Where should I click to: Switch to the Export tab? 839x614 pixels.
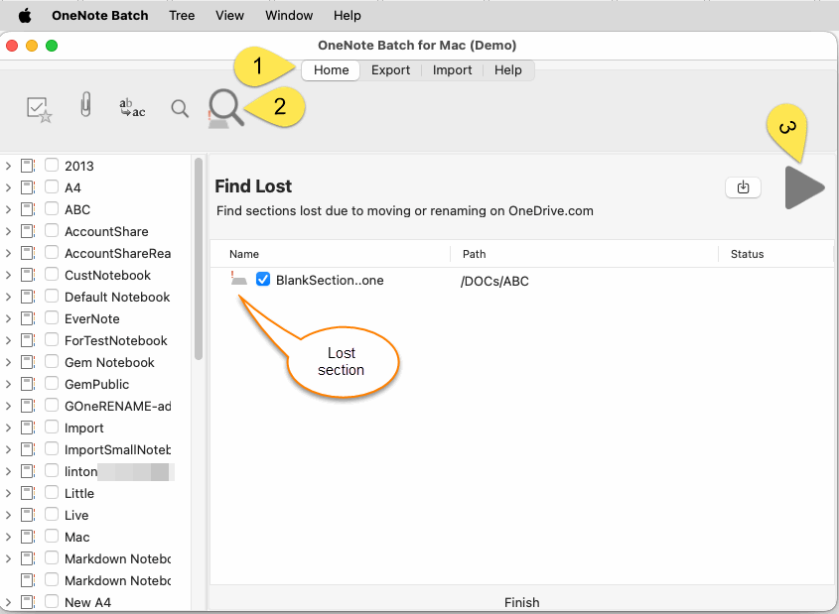pos(390,70)
